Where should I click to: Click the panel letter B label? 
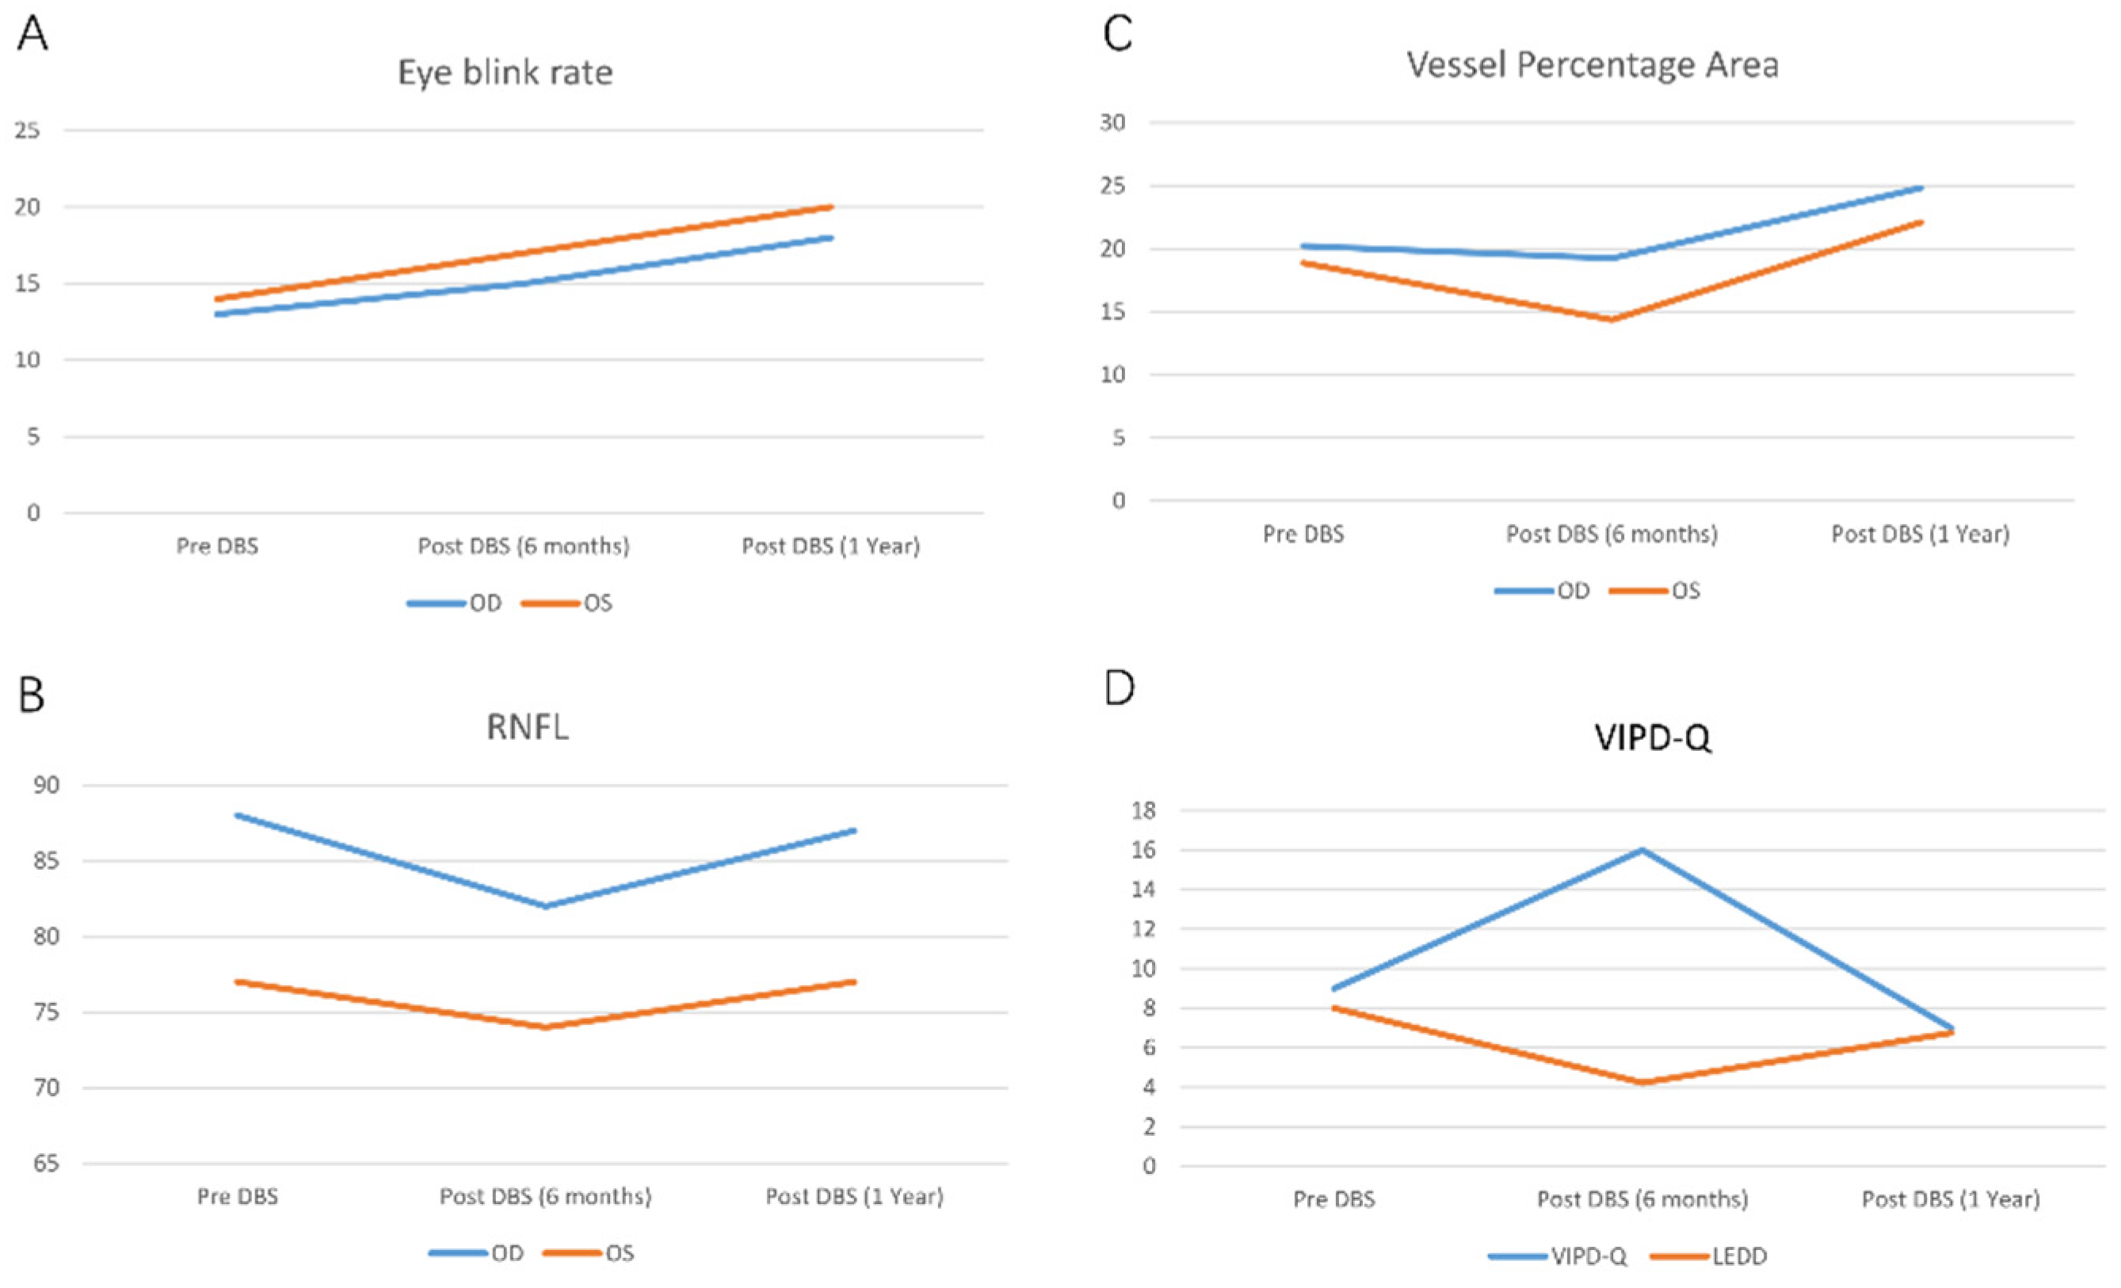31,695
